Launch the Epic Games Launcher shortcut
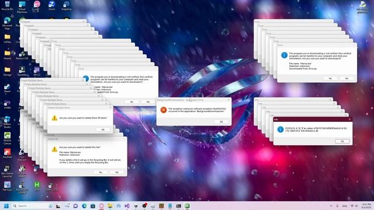 (7, 171)
